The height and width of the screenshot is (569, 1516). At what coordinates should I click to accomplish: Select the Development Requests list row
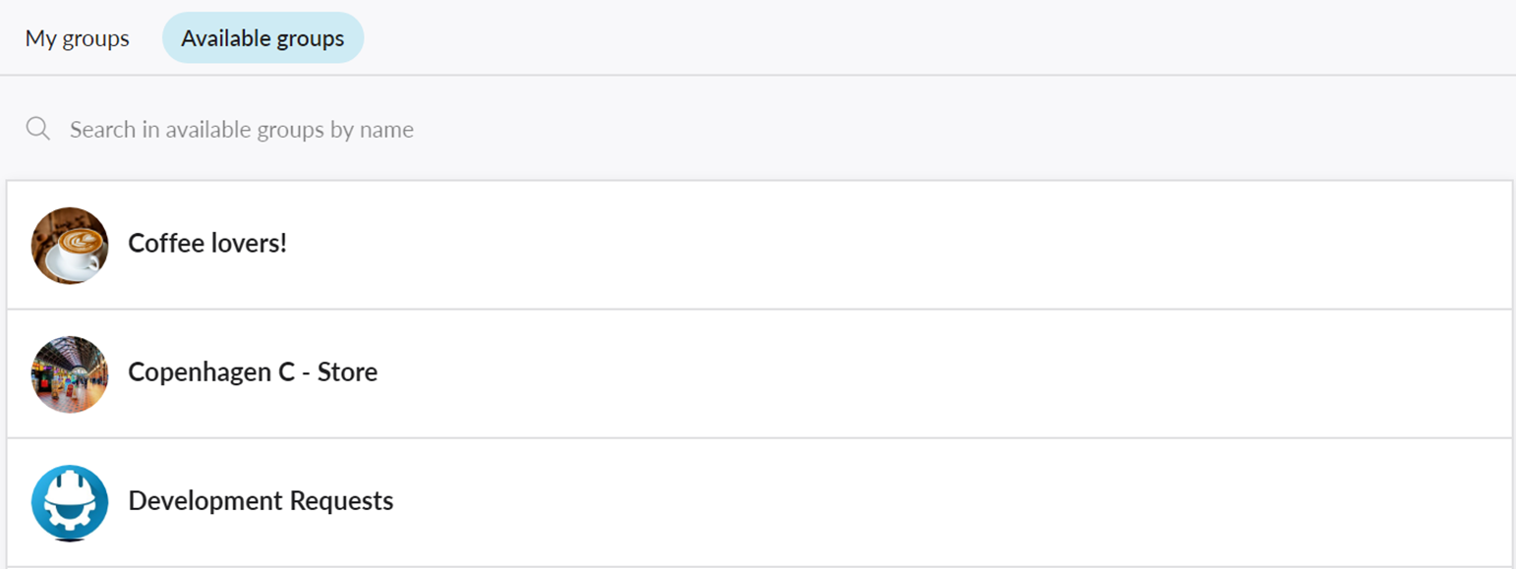pyautogui.click(x=759, y=502)
